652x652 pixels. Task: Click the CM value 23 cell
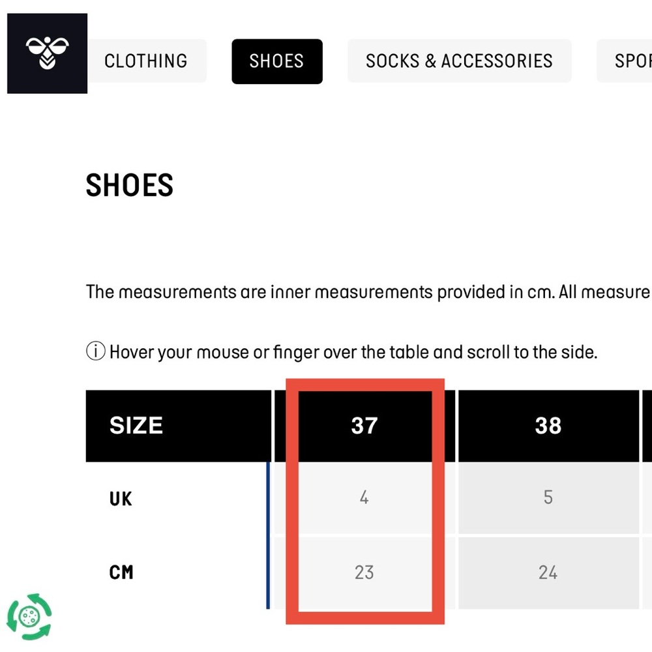click(x=364, y=572)
